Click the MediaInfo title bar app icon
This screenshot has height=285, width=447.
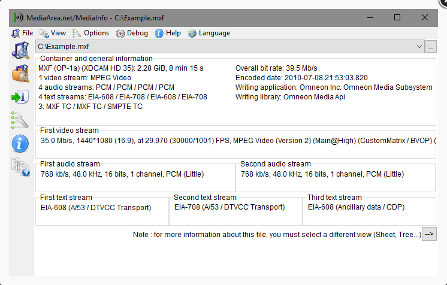click(x=18, y=18)
